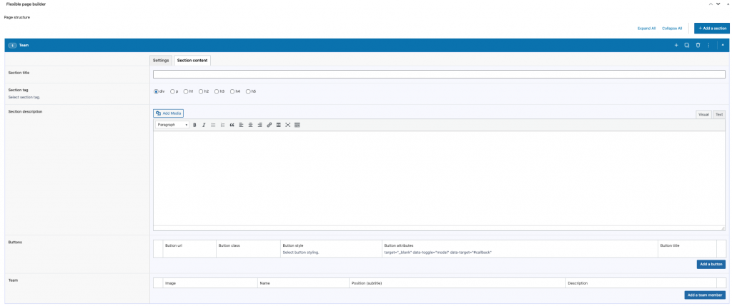
Task: Select the p section tag
Action: pyautogui.click(x=172, y=92)
